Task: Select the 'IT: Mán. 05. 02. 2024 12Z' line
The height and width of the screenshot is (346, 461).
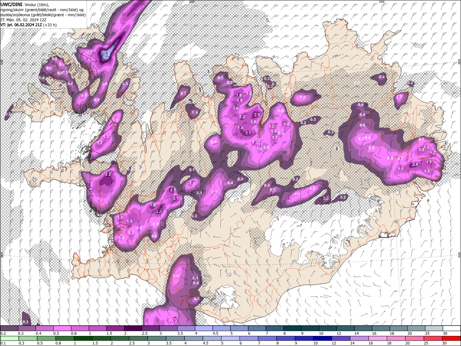Action: pyautogui.click(x=23, y=20)
